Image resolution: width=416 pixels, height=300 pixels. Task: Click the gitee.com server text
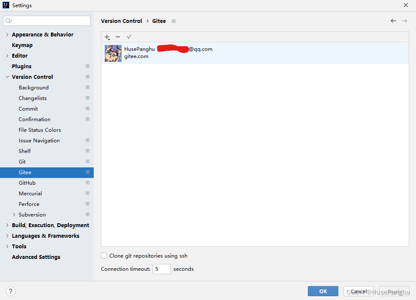point(136,56)
